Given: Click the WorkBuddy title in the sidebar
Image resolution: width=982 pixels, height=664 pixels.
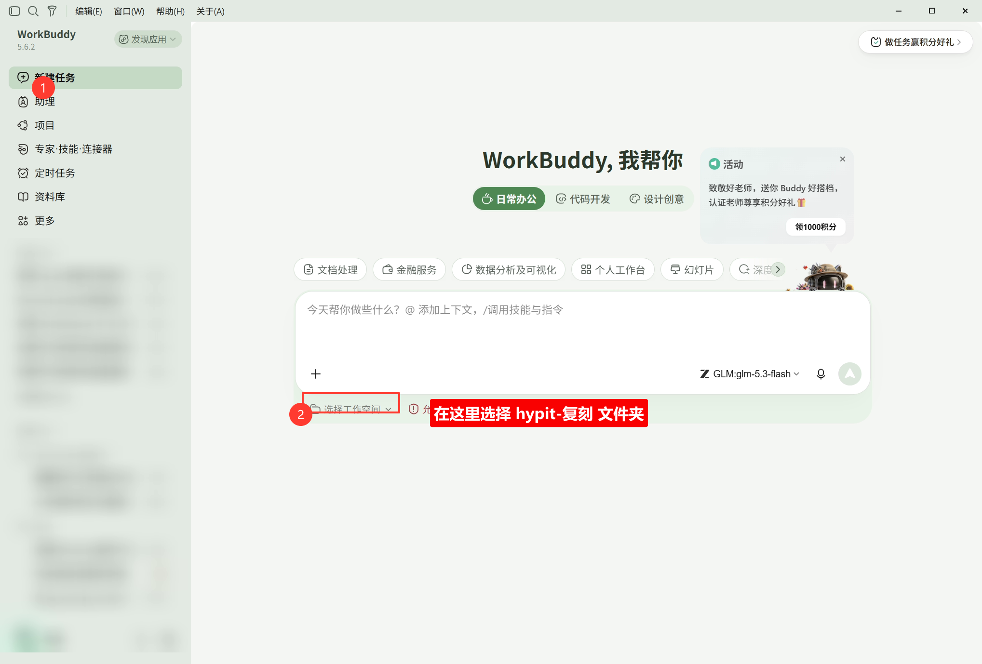Looking at the screenshot, I should coord(46,34).
